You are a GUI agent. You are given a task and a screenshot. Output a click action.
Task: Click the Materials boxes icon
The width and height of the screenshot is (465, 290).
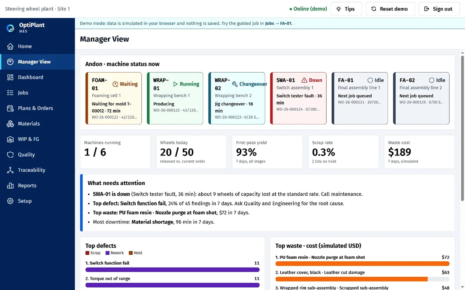[x=10, y=124]
